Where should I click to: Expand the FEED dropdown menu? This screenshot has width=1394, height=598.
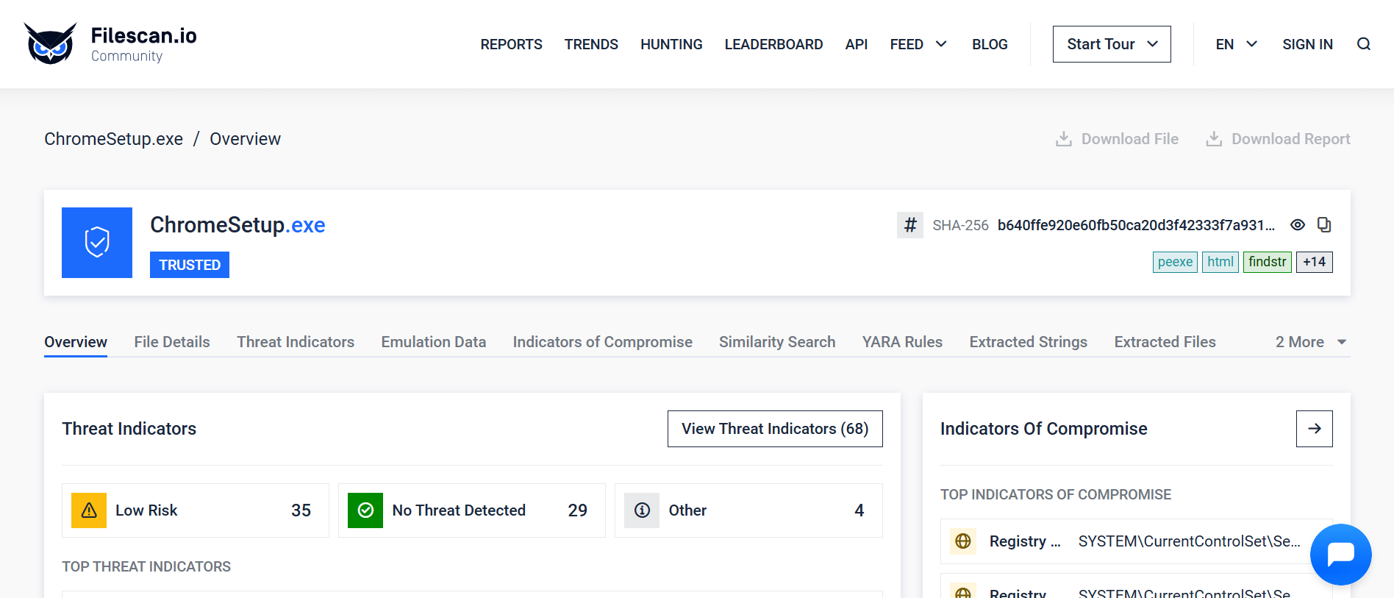tap(918, 44)
